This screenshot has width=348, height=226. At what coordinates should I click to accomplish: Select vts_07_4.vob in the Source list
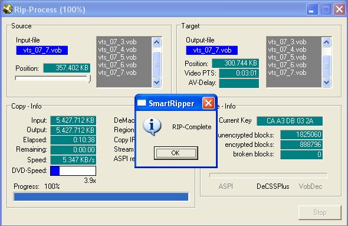pos(117,50)
